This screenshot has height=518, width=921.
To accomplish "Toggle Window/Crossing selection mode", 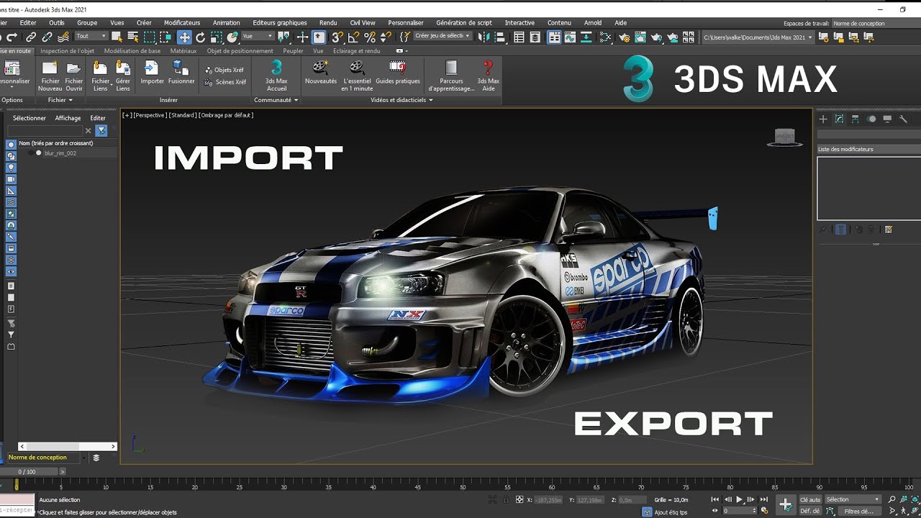I will [165, 37].
